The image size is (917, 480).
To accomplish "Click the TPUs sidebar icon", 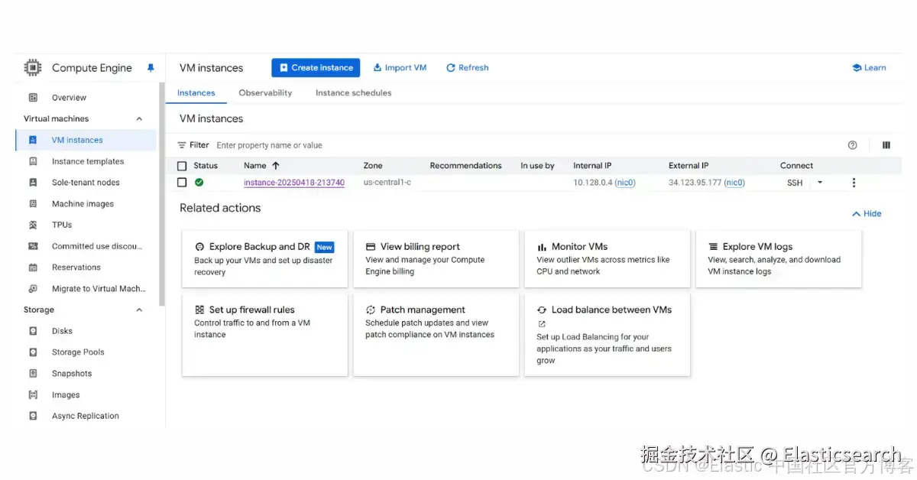I will pos(33,225).
